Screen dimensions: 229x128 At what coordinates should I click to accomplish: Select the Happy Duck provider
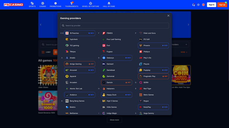[x=116, y=95]
